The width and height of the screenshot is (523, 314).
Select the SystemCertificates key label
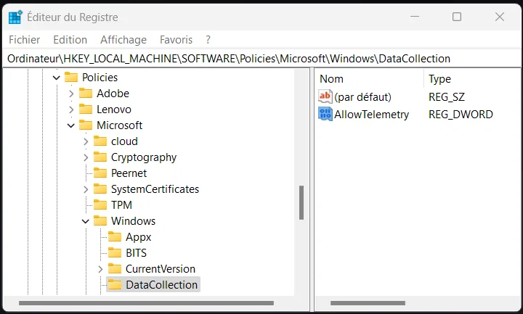[155, 189]
